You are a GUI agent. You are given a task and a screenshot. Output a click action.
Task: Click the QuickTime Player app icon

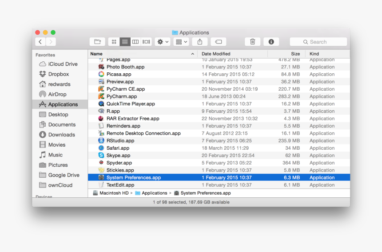pyautogui.click(x=101, y=104)
